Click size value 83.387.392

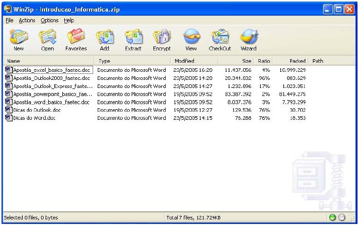point(238,94)
